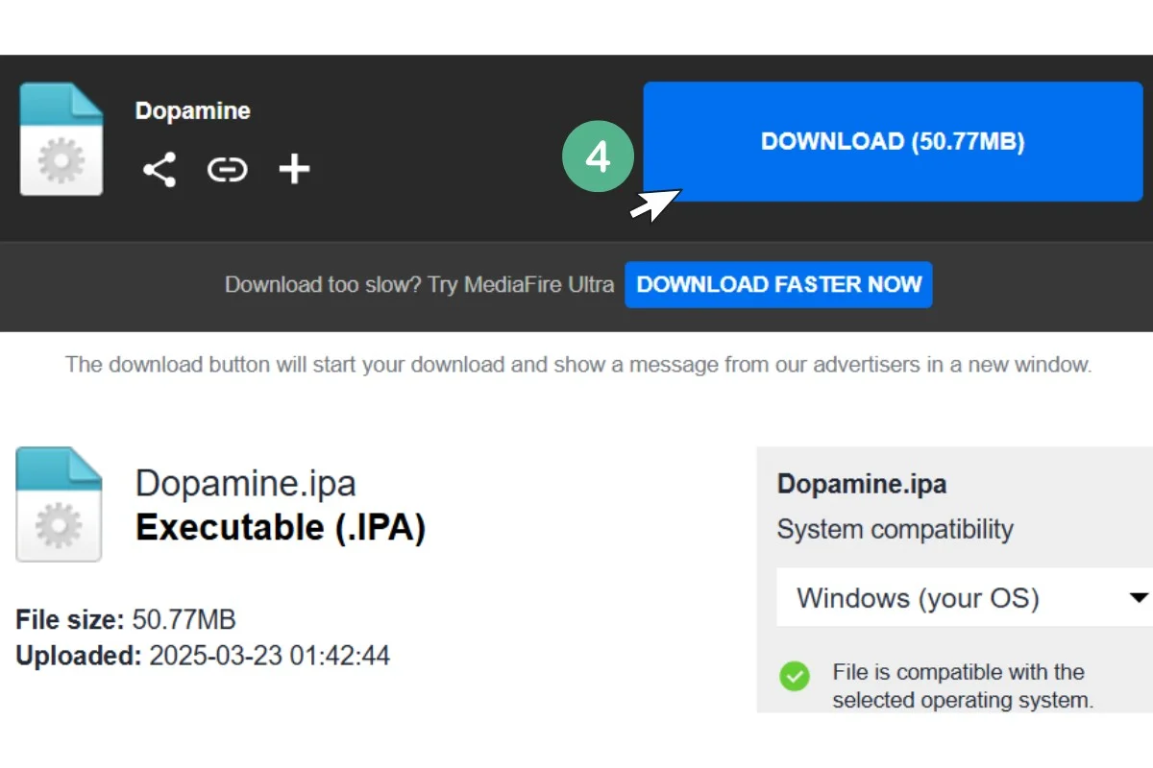Viewport: 1153px width, 768px height.
Task: Click the Dopamine.ipa title text
Action: coord(246,483)
